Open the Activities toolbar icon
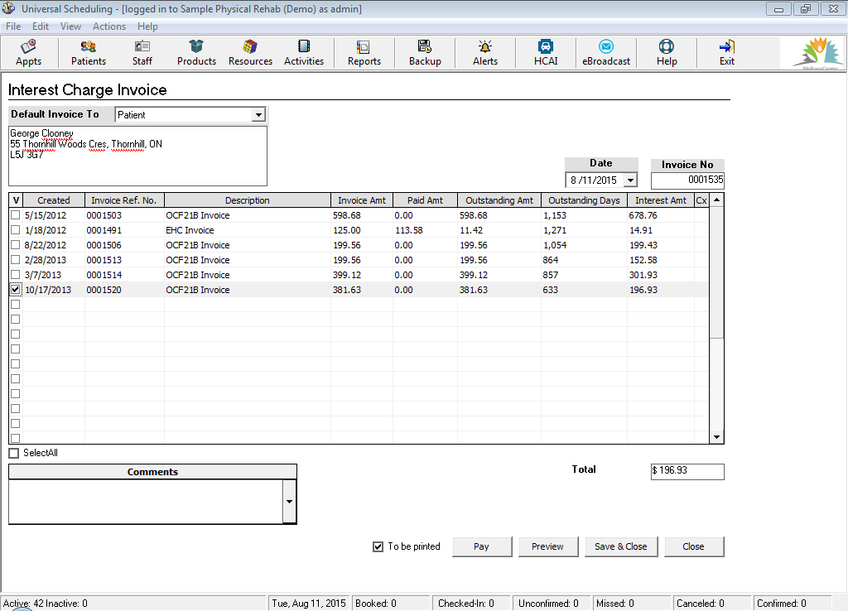Viewport: 848px width, 611px height. pos(304,52)
